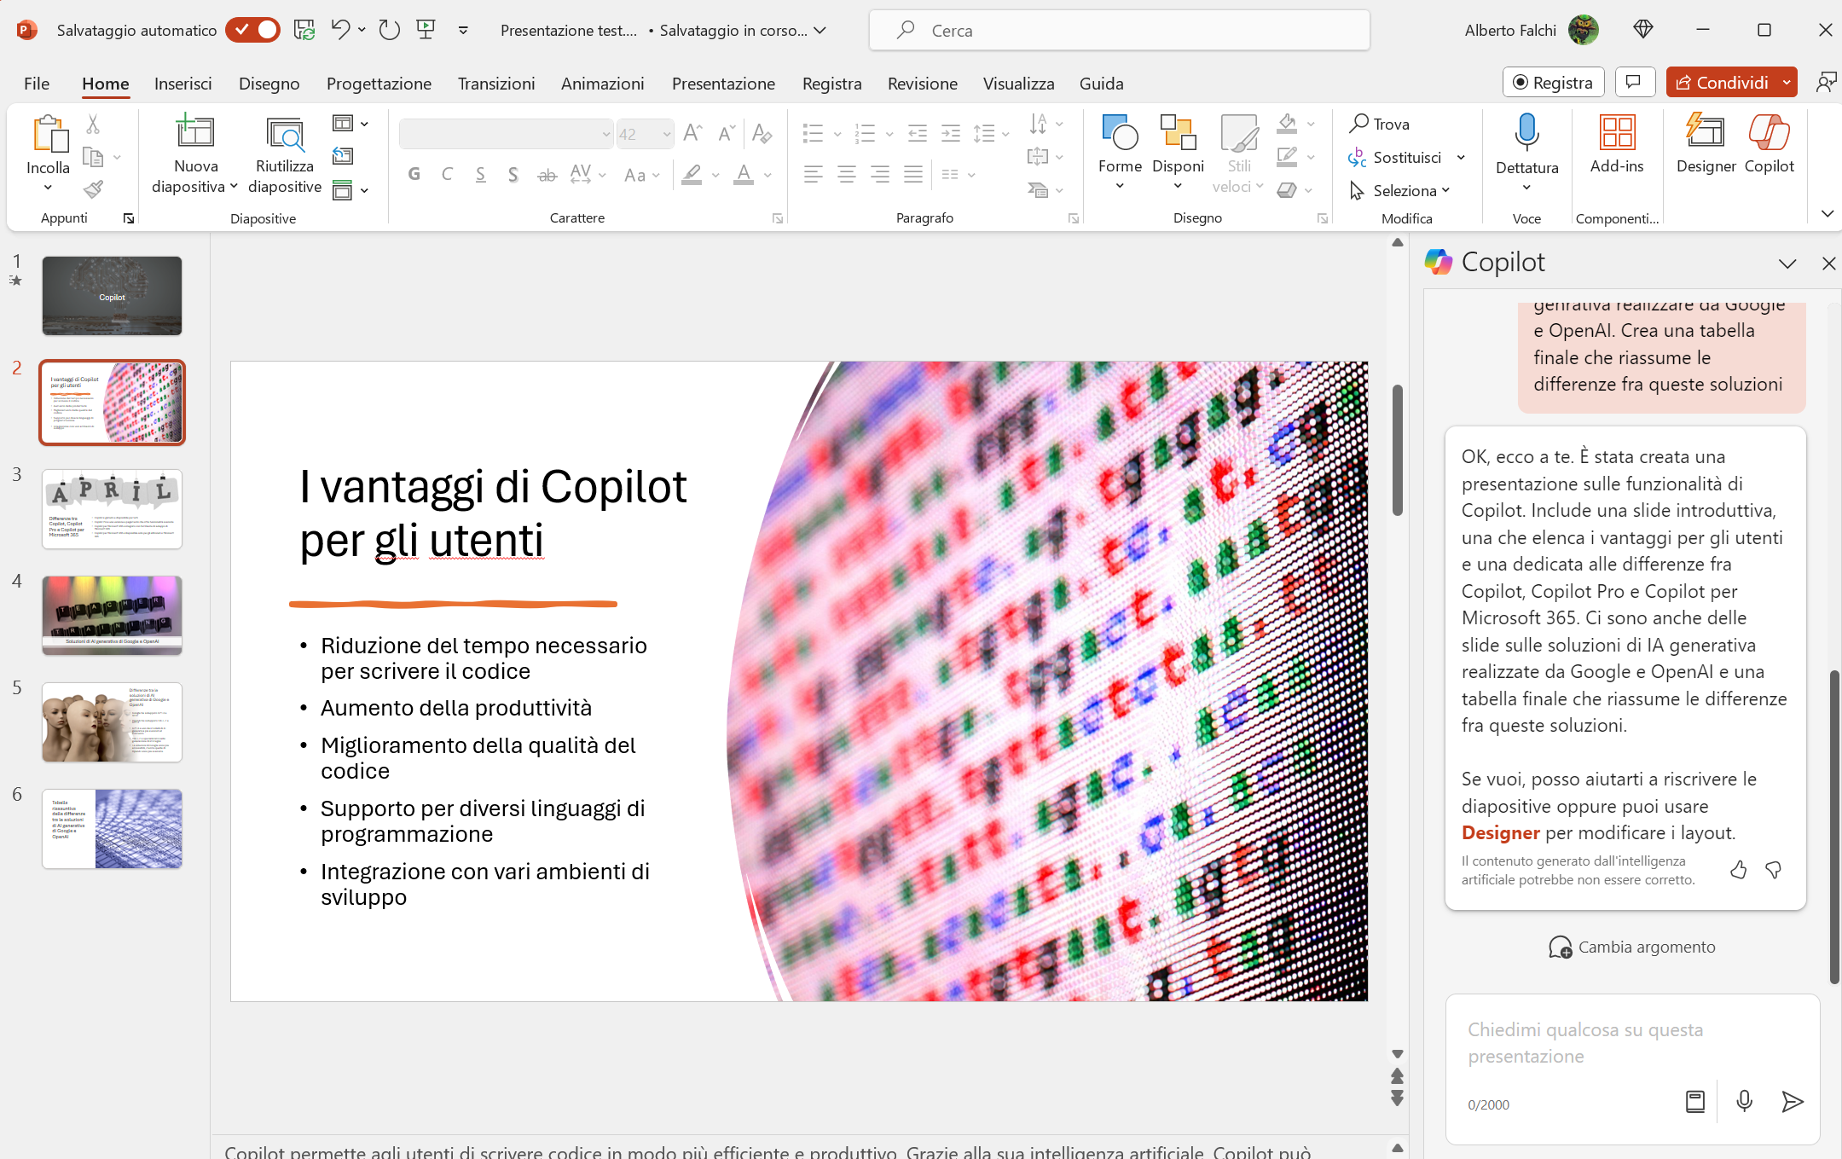Switch to the Revisione tab
This screenshot has width=1842, height=1159.
click(922, 84)
